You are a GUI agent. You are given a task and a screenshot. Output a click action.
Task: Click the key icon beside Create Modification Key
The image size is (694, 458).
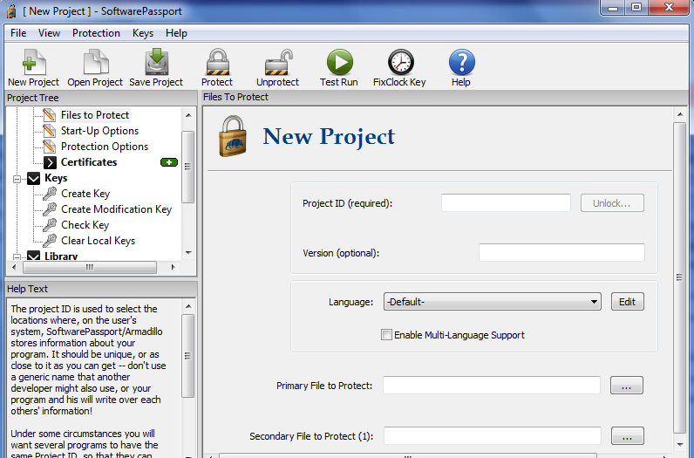[50, 209]
